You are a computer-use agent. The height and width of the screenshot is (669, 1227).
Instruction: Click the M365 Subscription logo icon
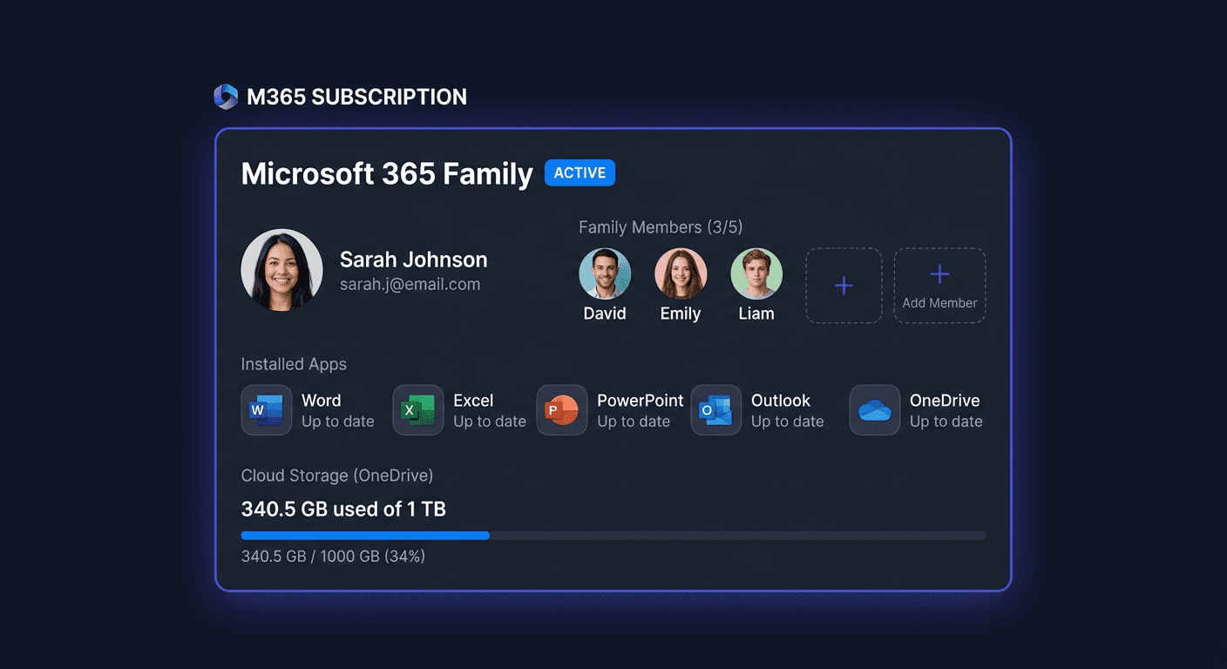(x=226, y=96)
